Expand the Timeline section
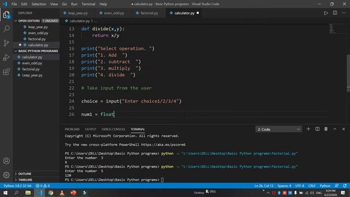This screenshot has width=350, height=197. [37, 180]
